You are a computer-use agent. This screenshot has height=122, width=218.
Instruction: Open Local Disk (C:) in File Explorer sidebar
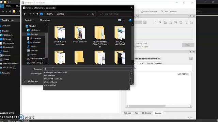click(10, 67)
